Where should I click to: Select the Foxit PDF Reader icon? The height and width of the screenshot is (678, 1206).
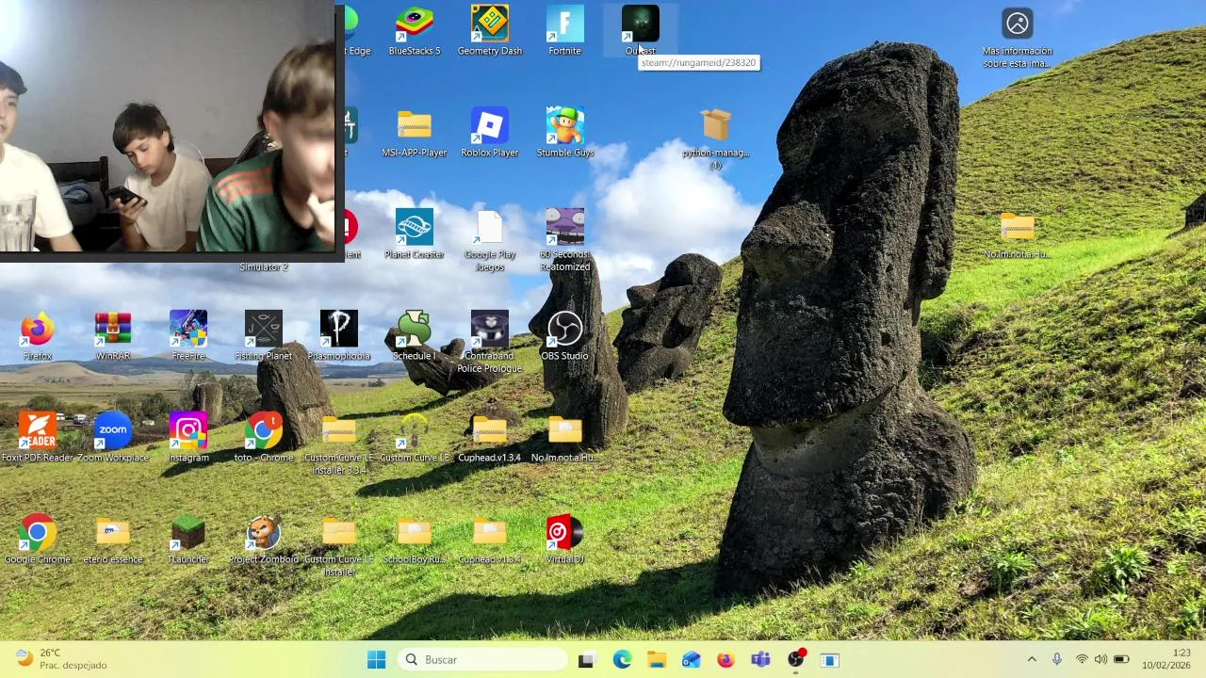[38, 438]
